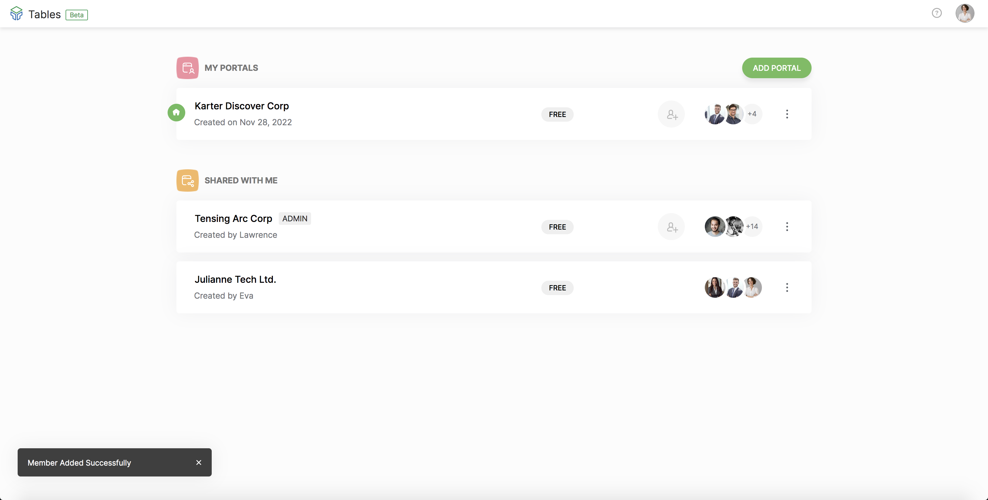Open the Julianne Tech Ltd. portal
Screen dimensions: 988x500
(x=235, y=280)
